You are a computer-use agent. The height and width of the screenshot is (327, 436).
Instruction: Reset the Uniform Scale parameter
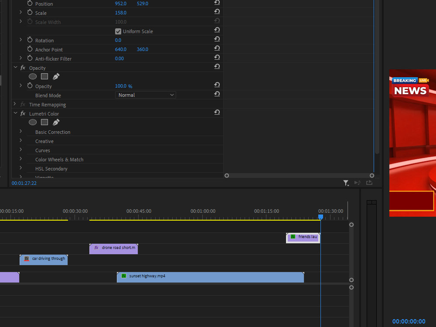(217, 30)
